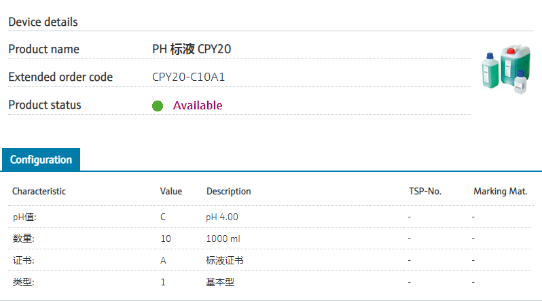Select the 类型 characteristic row label

[23, 282]
